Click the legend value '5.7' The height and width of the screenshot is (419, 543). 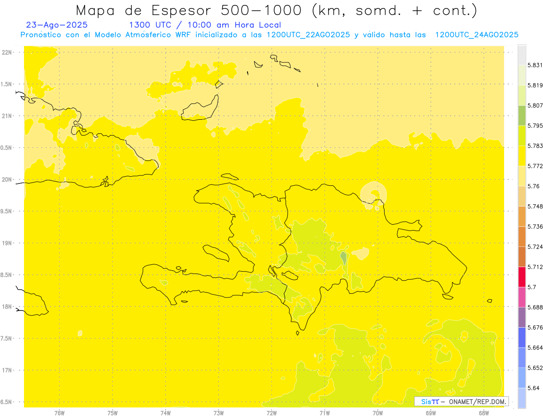click(x=532, y=287)
